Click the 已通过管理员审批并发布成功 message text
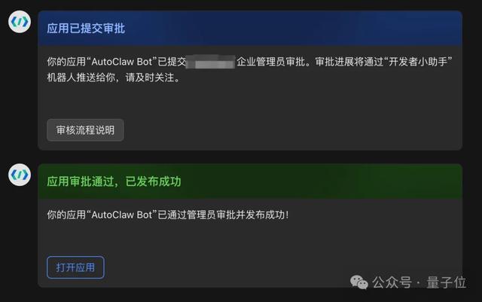The width and height of the screenshot is (482, 302). pos(223,215)
